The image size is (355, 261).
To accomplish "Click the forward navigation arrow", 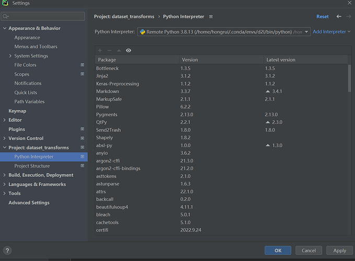I will click(349, 17).
